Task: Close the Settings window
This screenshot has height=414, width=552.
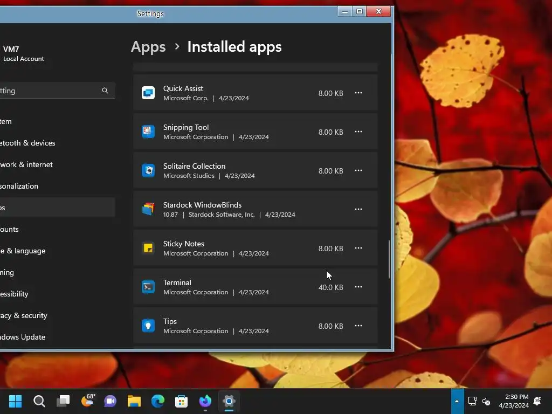Action: coord(378,11)
